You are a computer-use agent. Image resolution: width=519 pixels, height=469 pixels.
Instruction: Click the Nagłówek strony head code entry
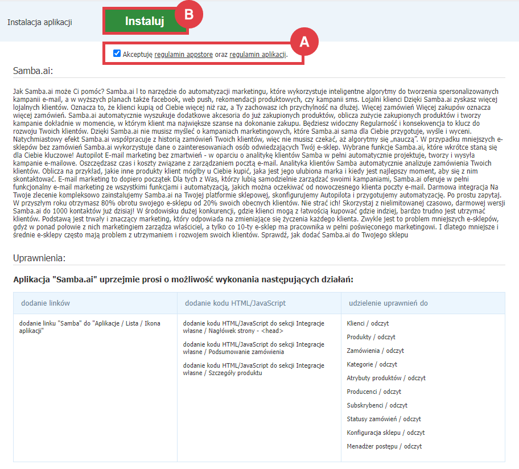[x=254, y=327]
